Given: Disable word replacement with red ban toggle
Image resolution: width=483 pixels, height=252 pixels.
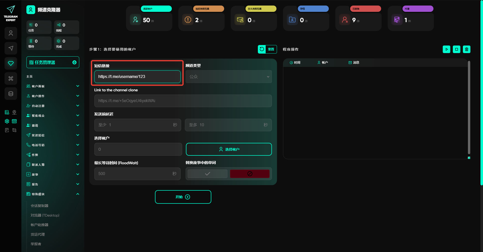Looking at the screenshot, I should 250,174.
